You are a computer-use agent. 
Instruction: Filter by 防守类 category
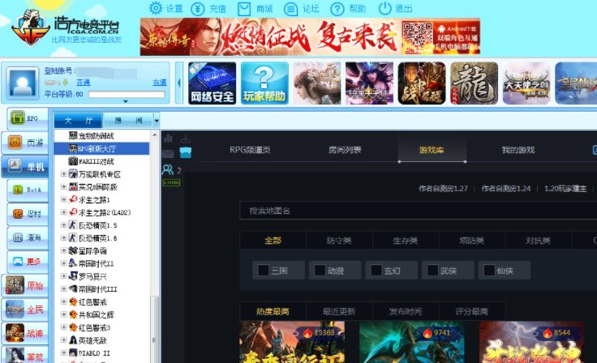pyautogui.click(x=339, y=241)
